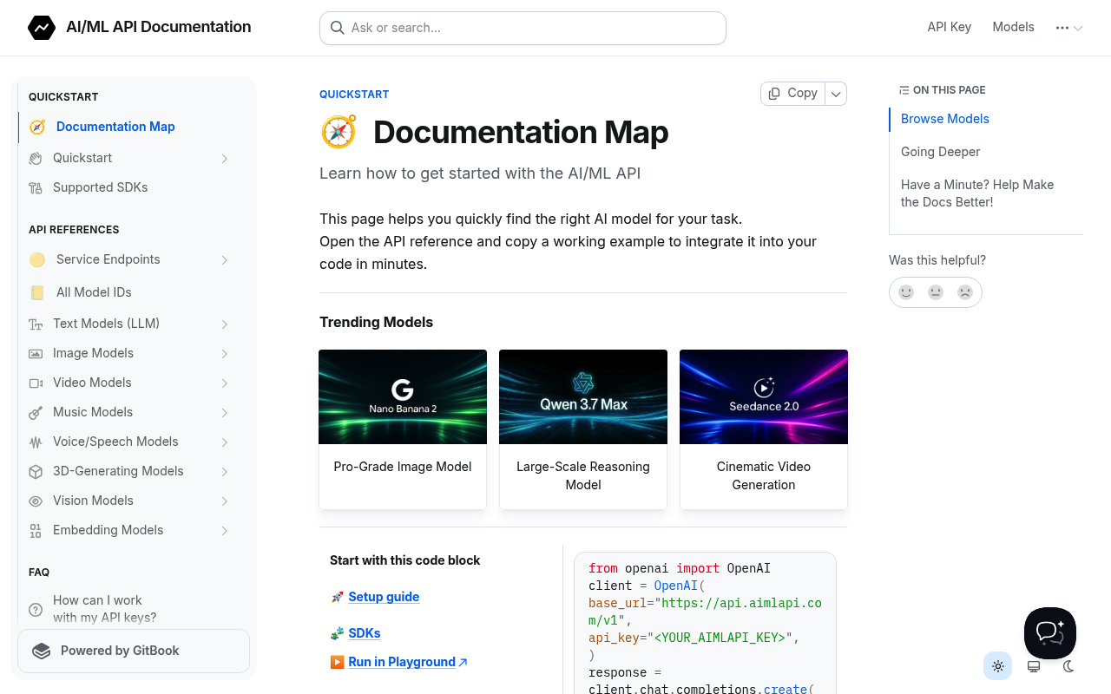Copy the page content
The width and height of the screenshot is (1111, 694).
[793, 94]
